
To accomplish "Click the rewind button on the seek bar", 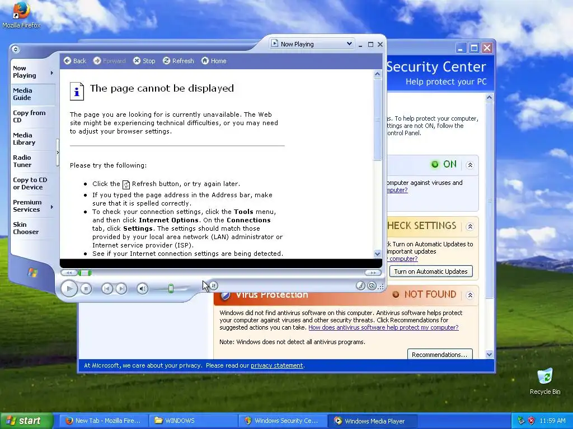I will coord(69,273).
